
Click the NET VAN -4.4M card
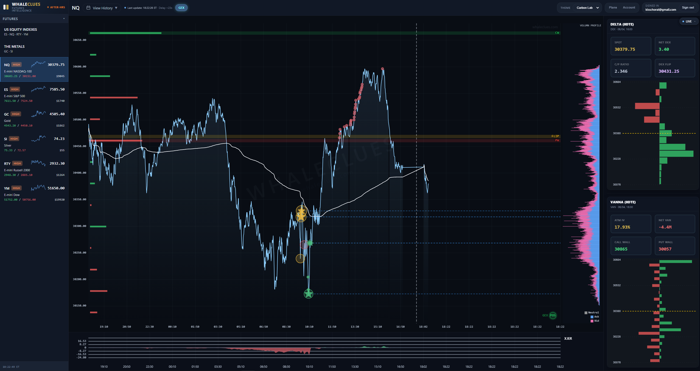[675, 224]
